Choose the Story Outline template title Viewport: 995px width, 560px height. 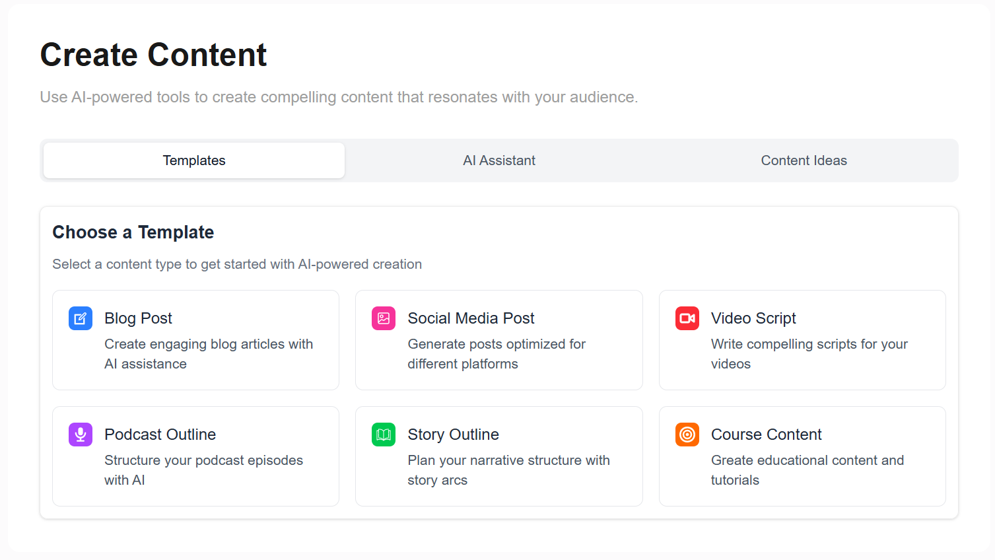pos(453,435)
